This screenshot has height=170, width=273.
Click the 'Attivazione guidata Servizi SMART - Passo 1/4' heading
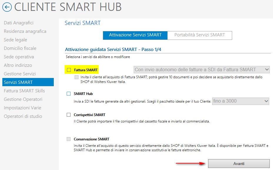(113, 50)
